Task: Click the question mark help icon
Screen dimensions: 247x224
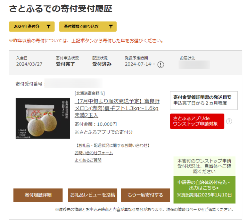Action: (x=229, y=121)
